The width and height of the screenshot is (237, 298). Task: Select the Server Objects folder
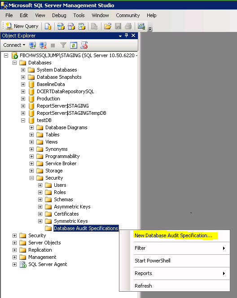click(x=44, y=243)
